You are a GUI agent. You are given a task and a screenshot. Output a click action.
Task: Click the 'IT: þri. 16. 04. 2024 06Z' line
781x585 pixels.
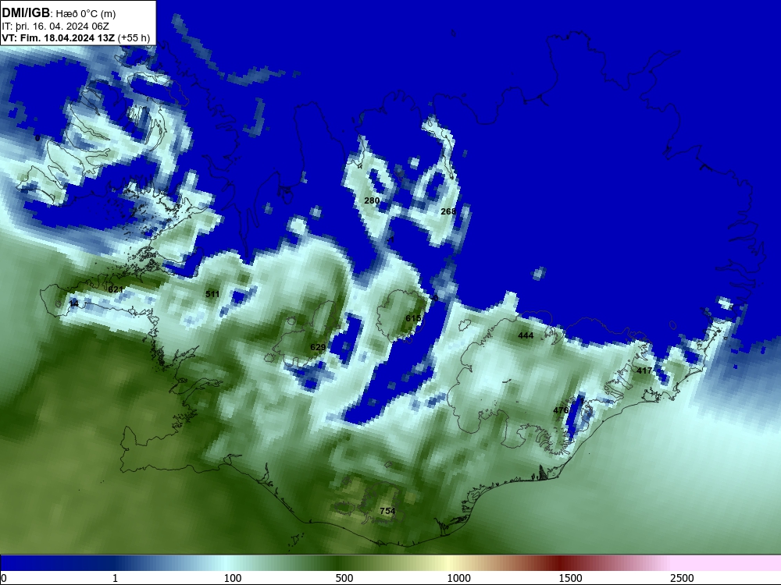tap(55, 27)
